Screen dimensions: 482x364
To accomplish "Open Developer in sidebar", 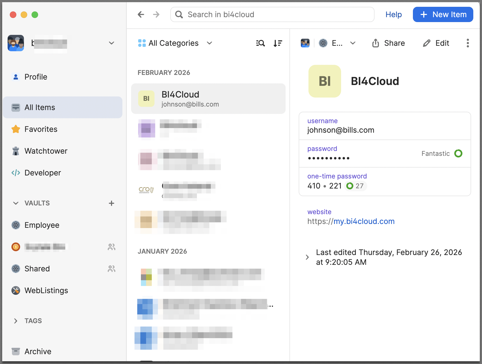I will pyautogui.click(x=63, y=173).
